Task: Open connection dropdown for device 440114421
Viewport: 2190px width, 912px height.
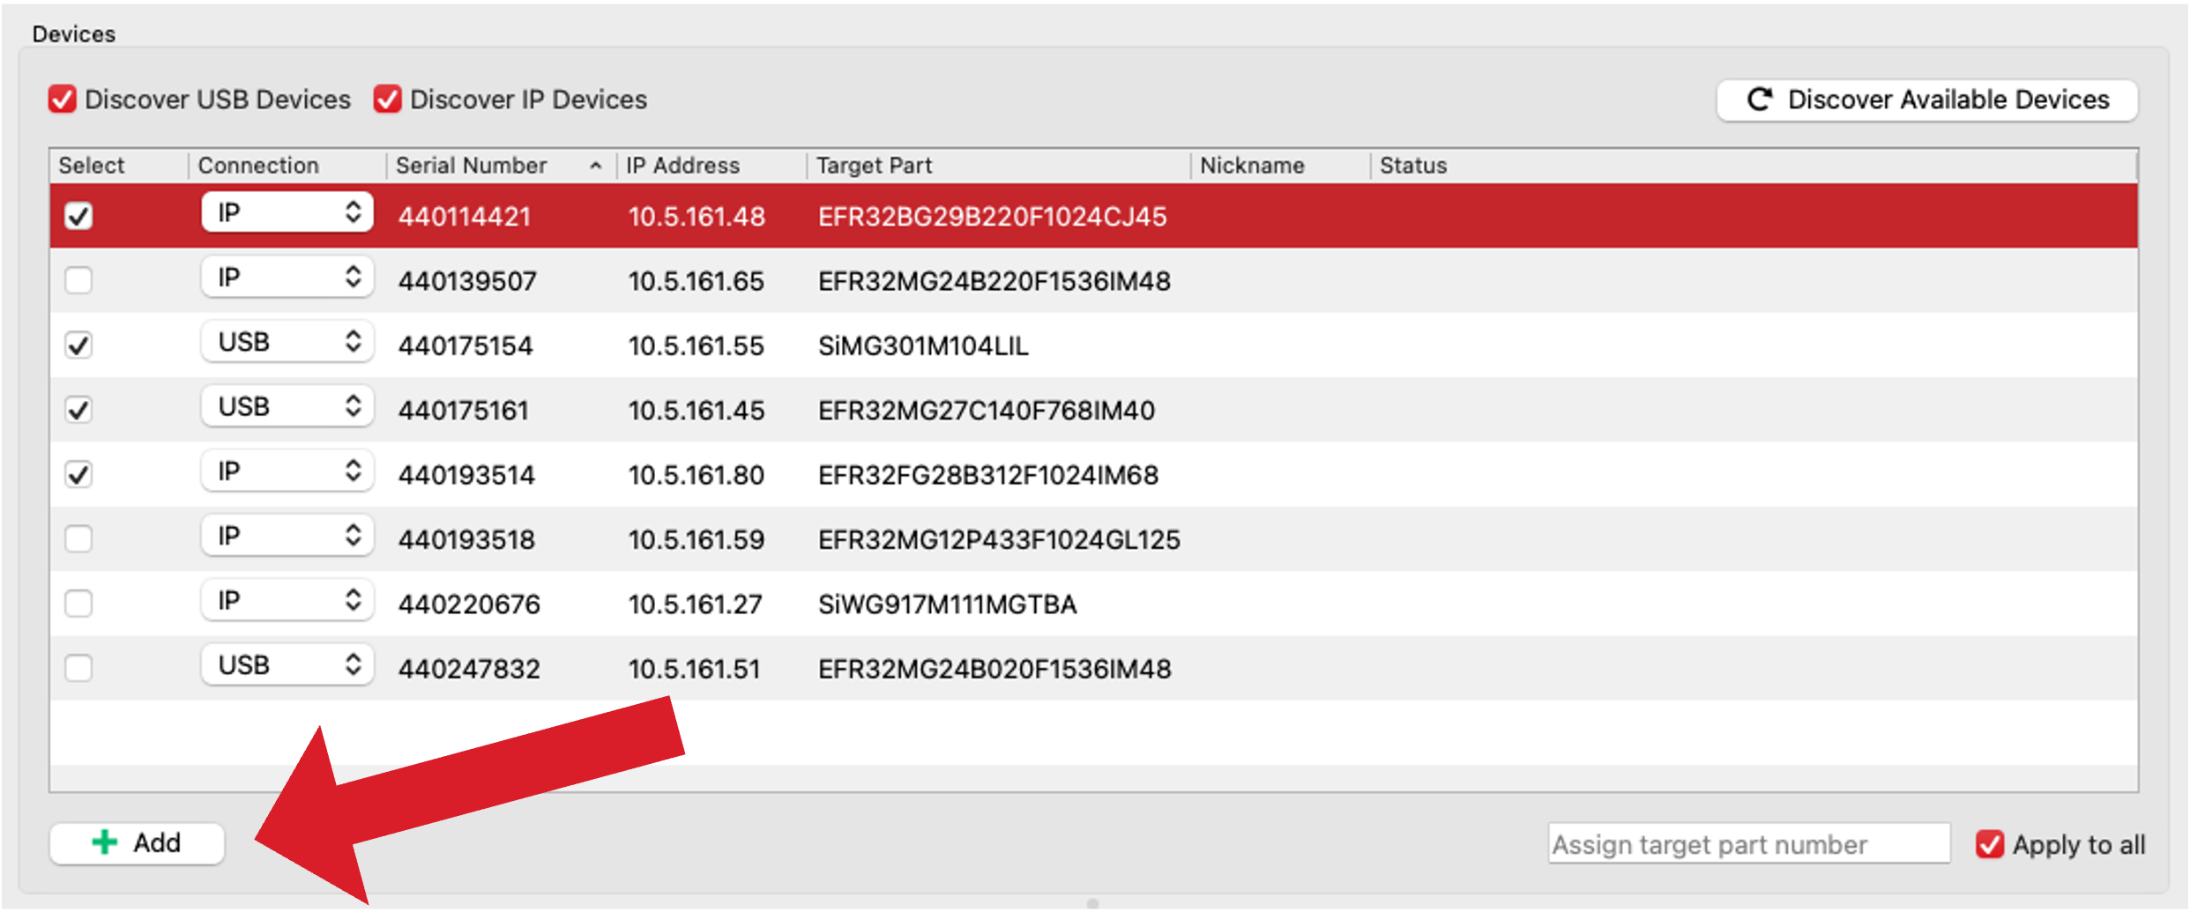Action: click(x=287, y=213)
